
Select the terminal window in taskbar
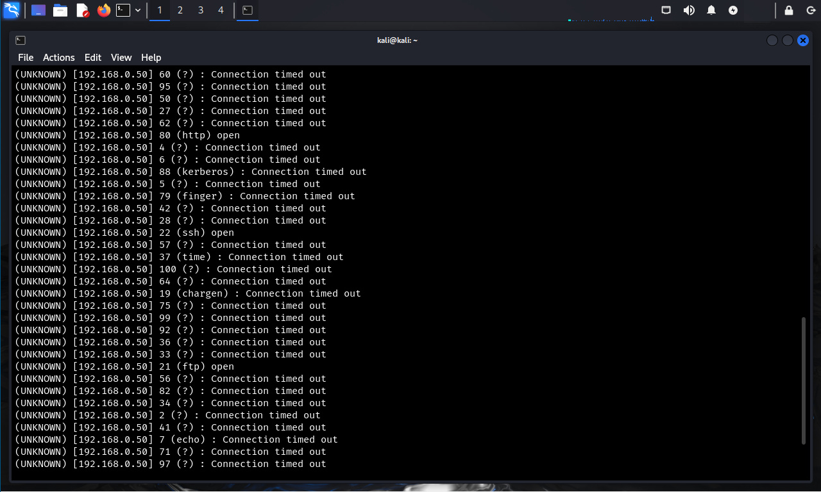point(248,10)
